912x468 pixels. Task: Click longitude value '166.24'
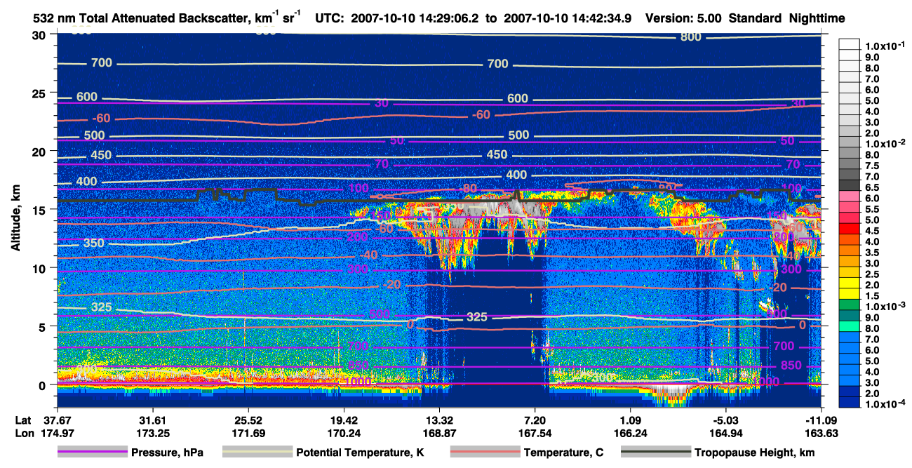tap(631, 434)
